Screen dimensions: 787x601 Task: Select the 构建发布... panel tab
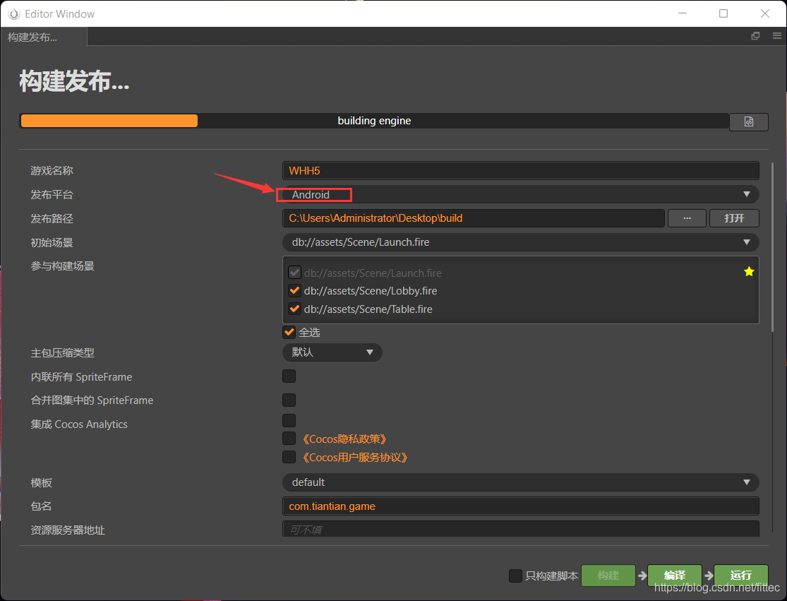44,37
